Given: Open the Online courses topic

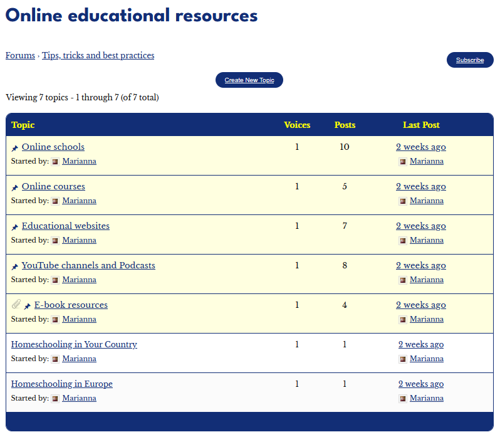Looking at the screenshot, I should 53,187.
